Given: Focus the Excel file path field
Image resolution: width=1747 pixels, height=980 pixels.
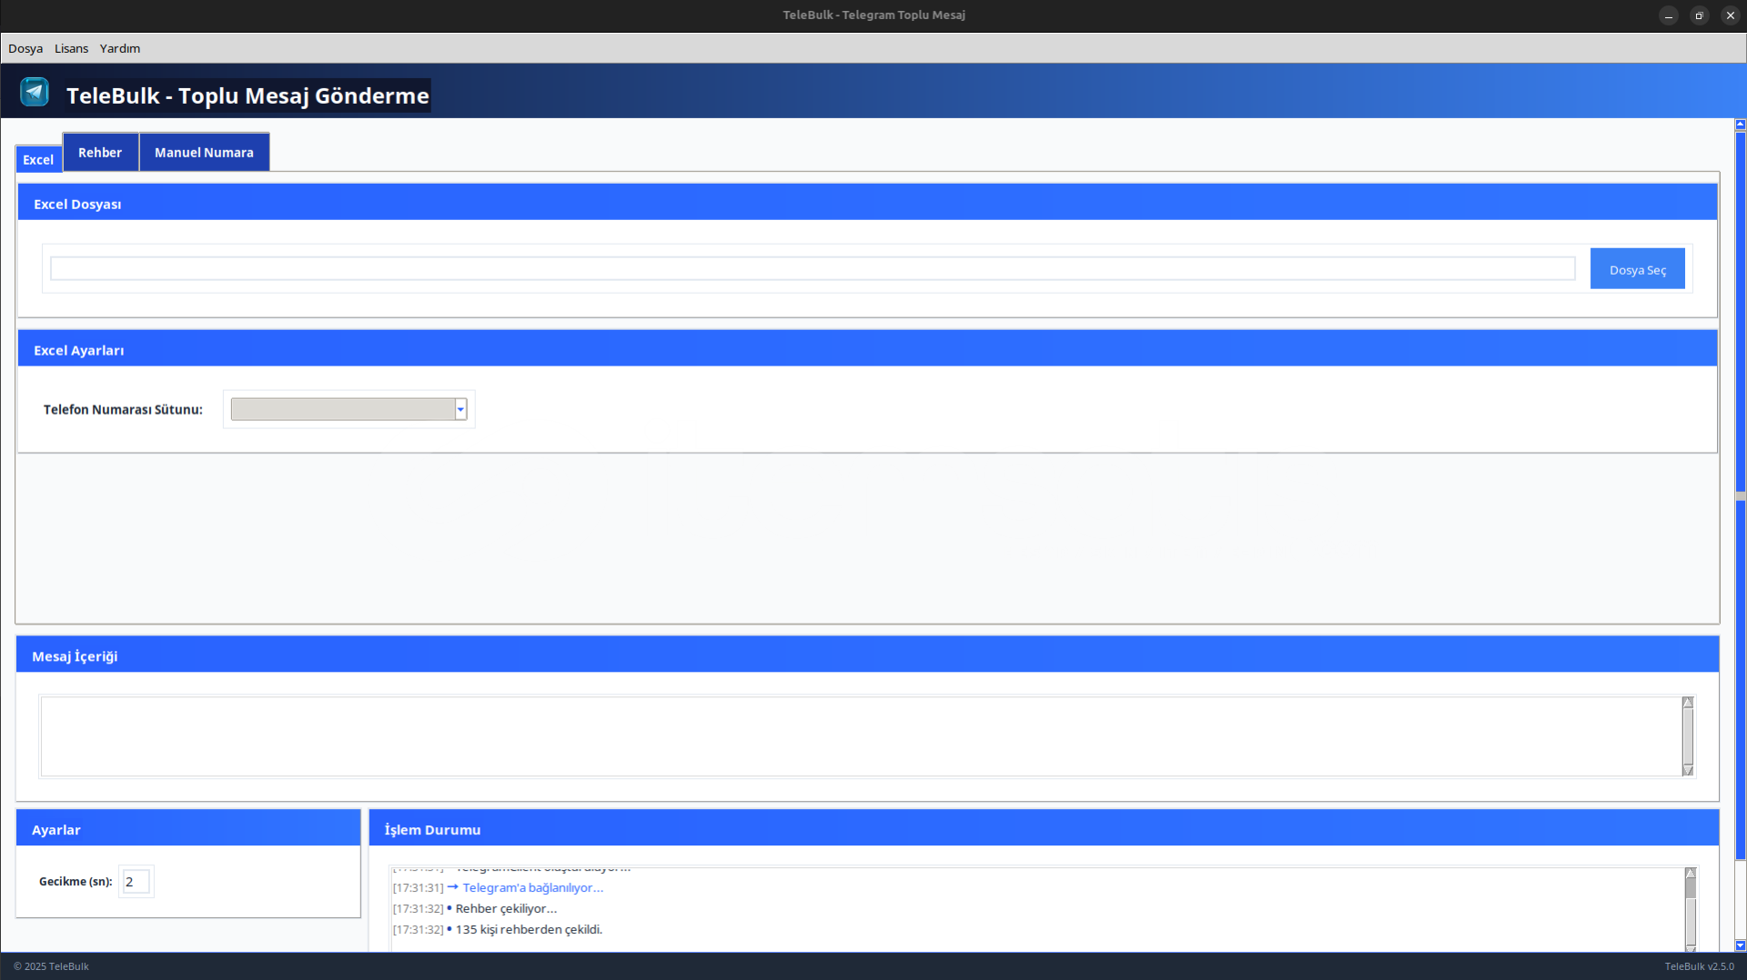Looking at the screenshot, I should point(813,268).
